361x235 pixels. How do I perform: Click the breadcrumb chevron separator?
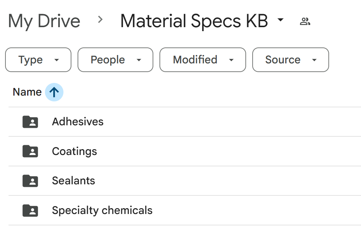coord(100,20)
